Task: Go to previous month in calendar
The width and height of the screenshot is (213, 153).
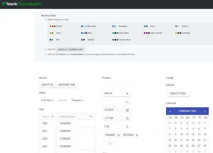Action: pyautogui.click(x=170, y=111)
